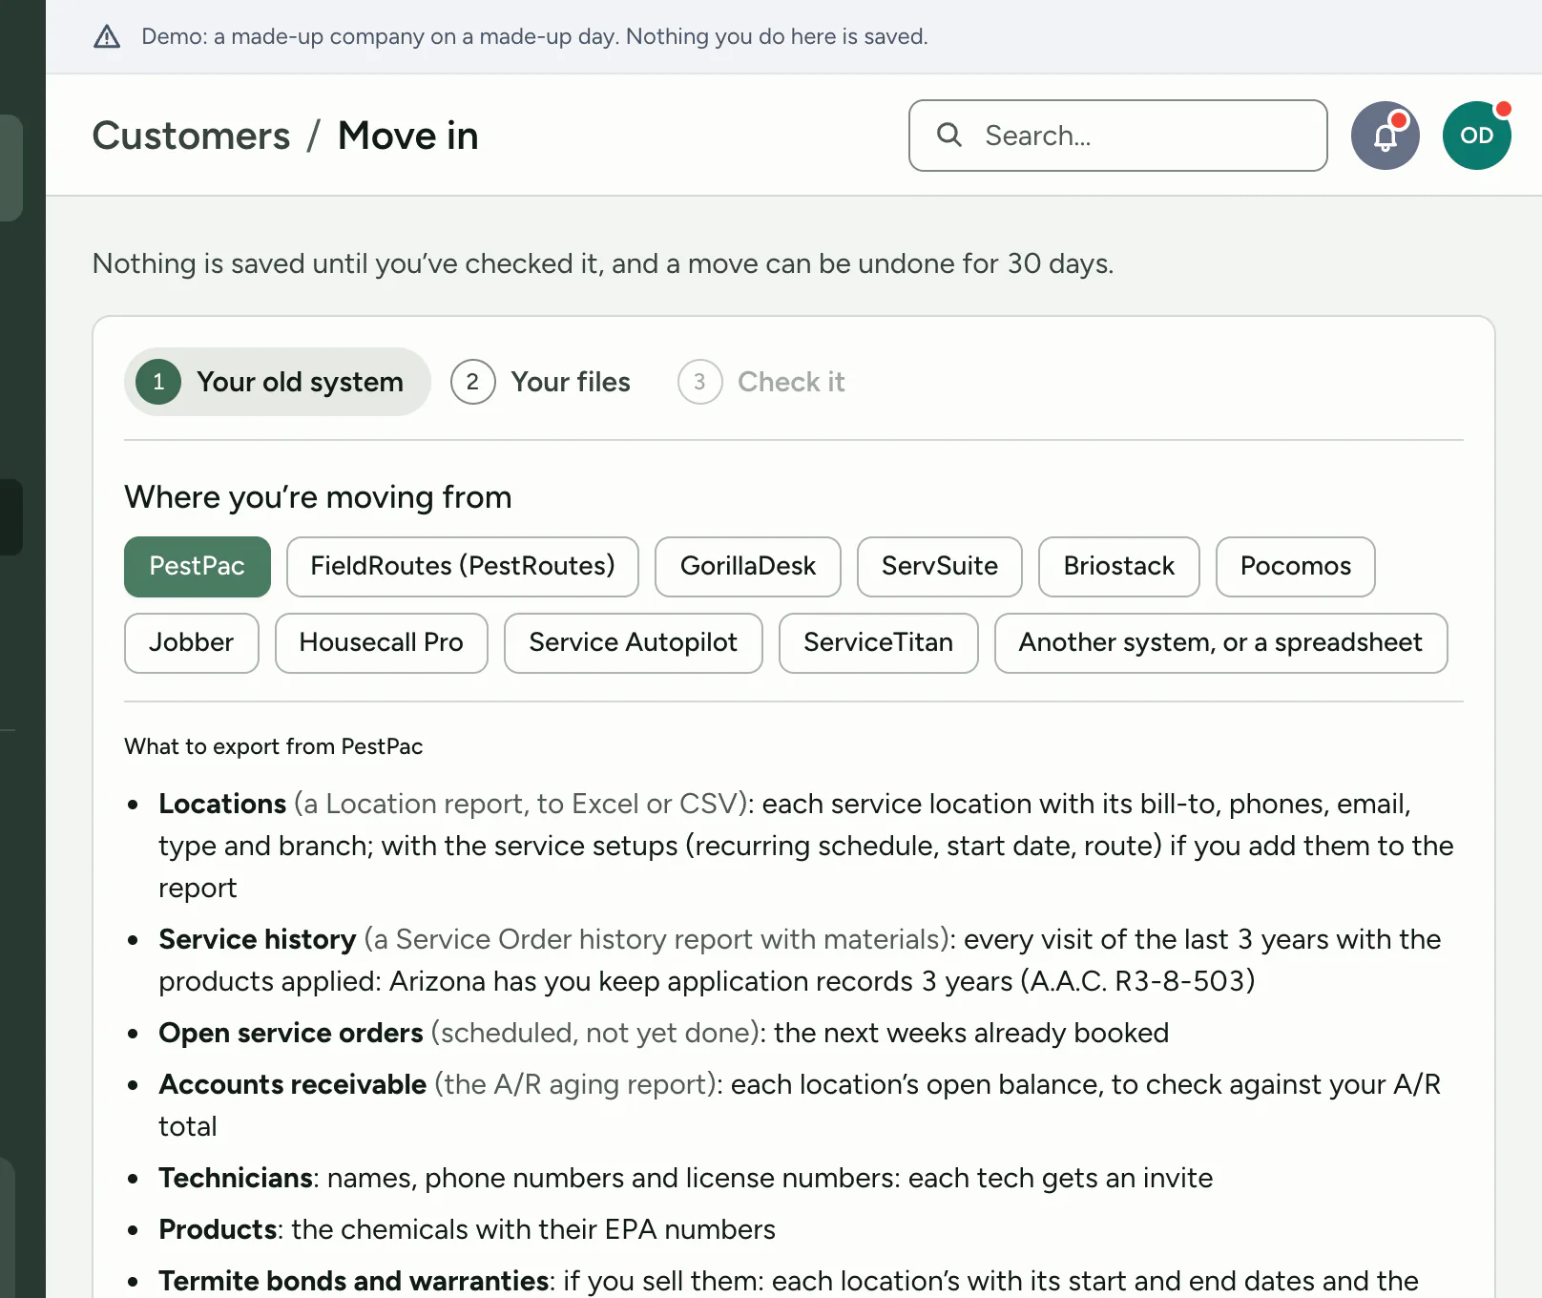Click the 'Where you're moving from' heading

(x=318, y=497)
